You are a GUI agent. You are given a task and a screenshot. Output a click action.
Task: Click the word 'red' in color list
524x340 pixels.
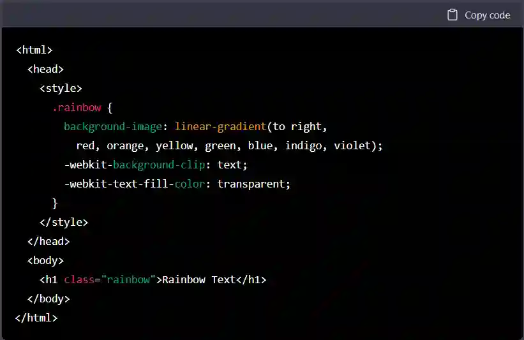(86, 146)
